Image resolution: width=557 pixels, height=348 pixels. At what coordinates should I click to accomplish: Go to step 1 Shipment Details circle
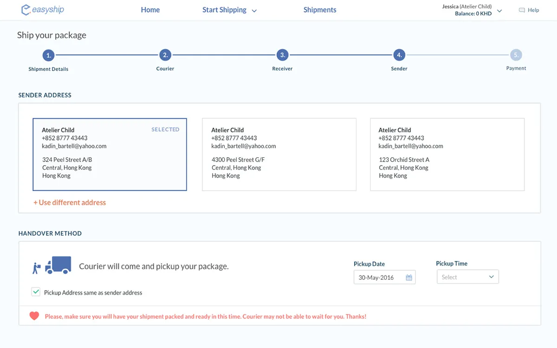click(x=48, y=56)
